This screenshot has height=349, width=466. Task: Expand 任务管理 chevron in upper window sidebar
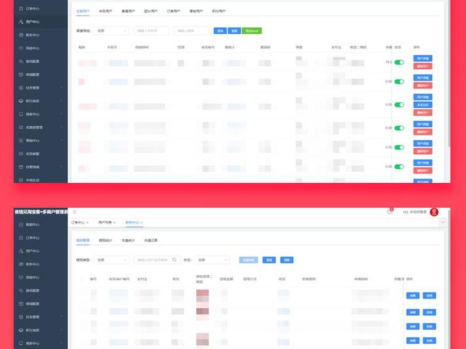[x=62, y=88]
